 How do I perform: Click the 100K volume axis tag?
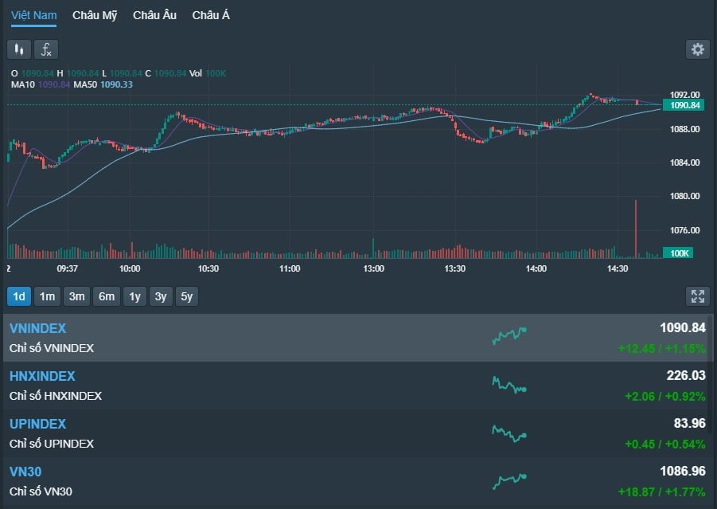678,253
